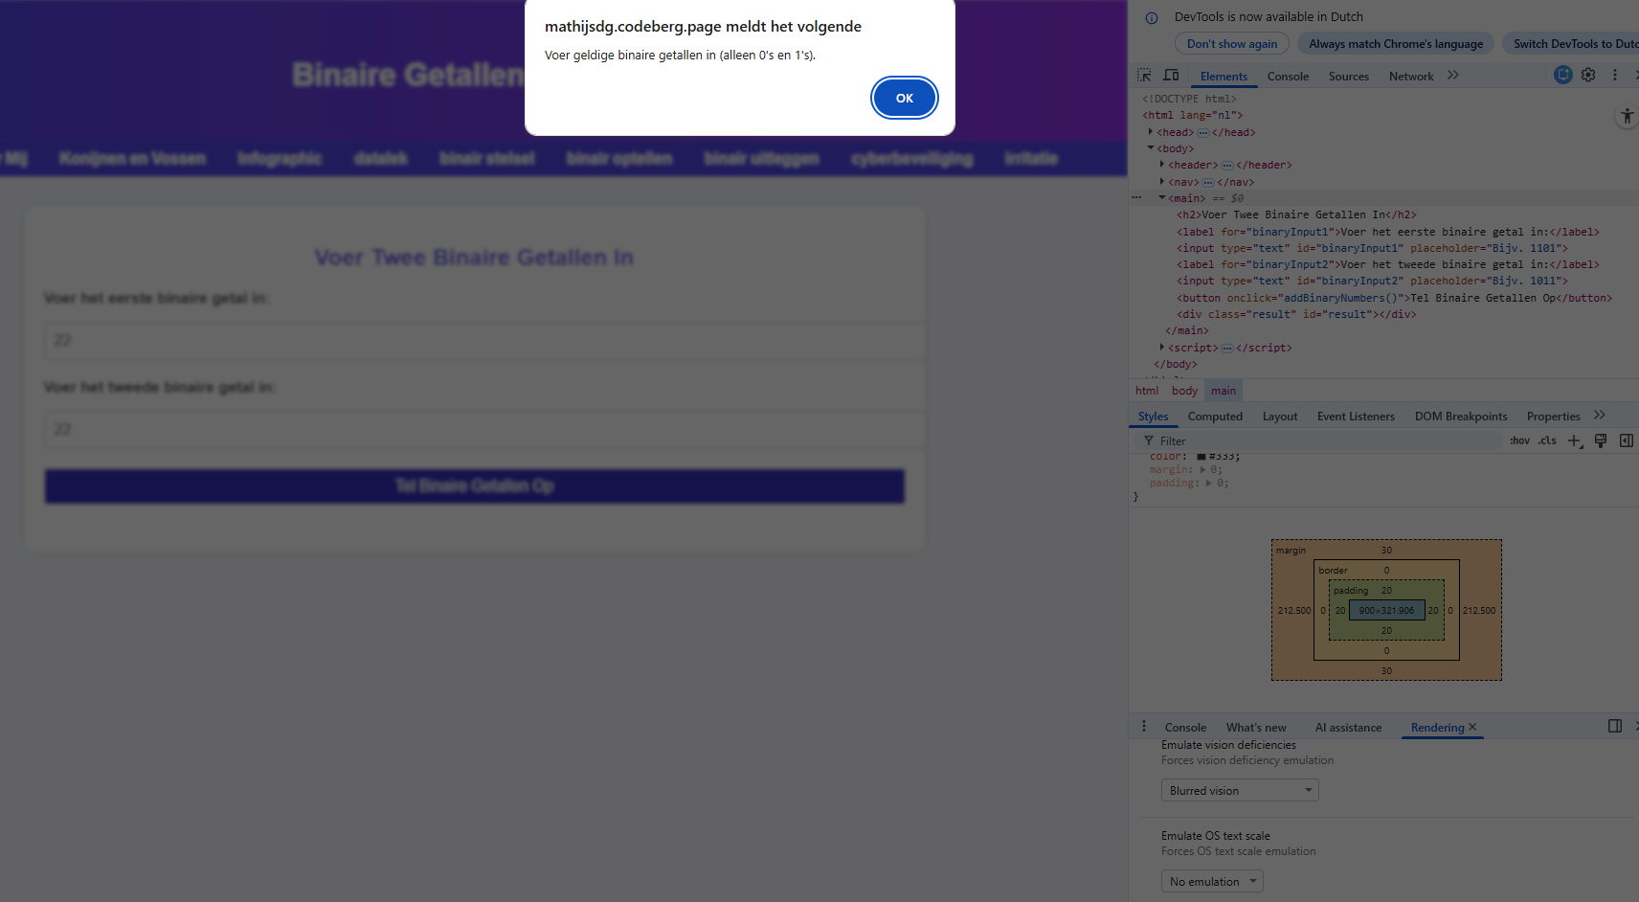Click the second binary number input field
The image size is (1639, 902).
(484, 429)
